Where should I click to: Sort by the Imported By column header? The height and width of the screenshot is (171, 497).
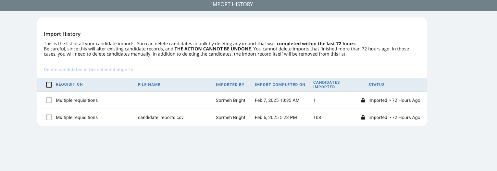coord(230,85)
